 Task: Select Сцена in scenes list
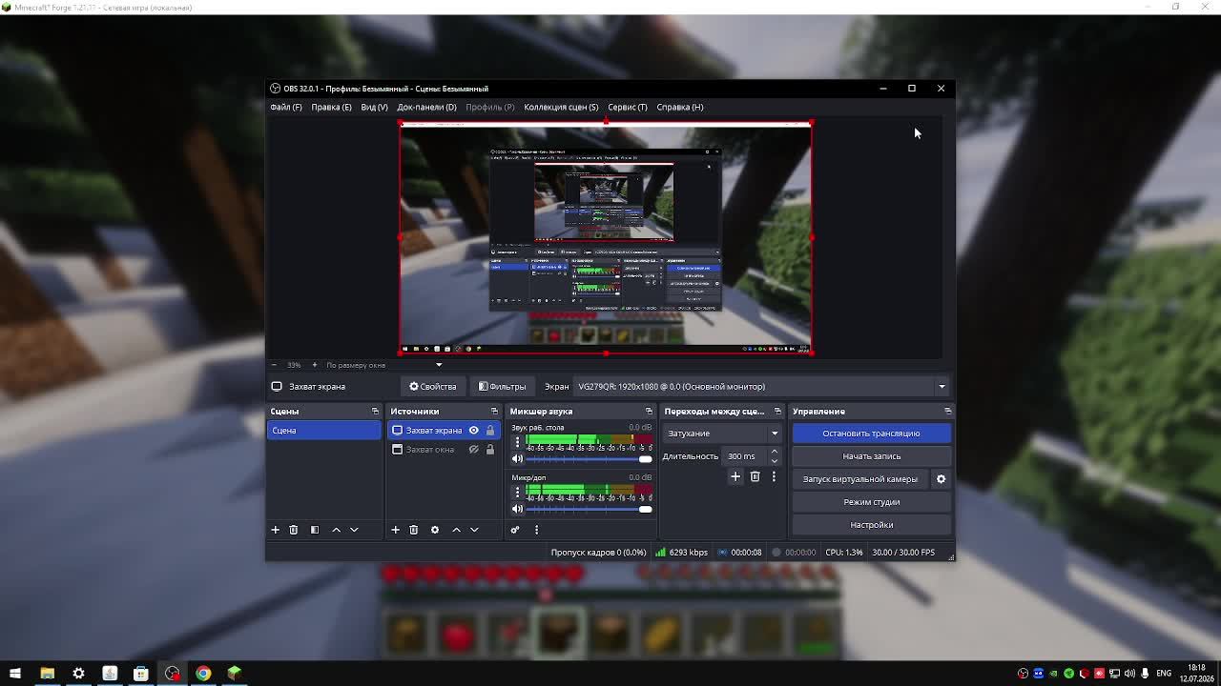coord(323,431)
